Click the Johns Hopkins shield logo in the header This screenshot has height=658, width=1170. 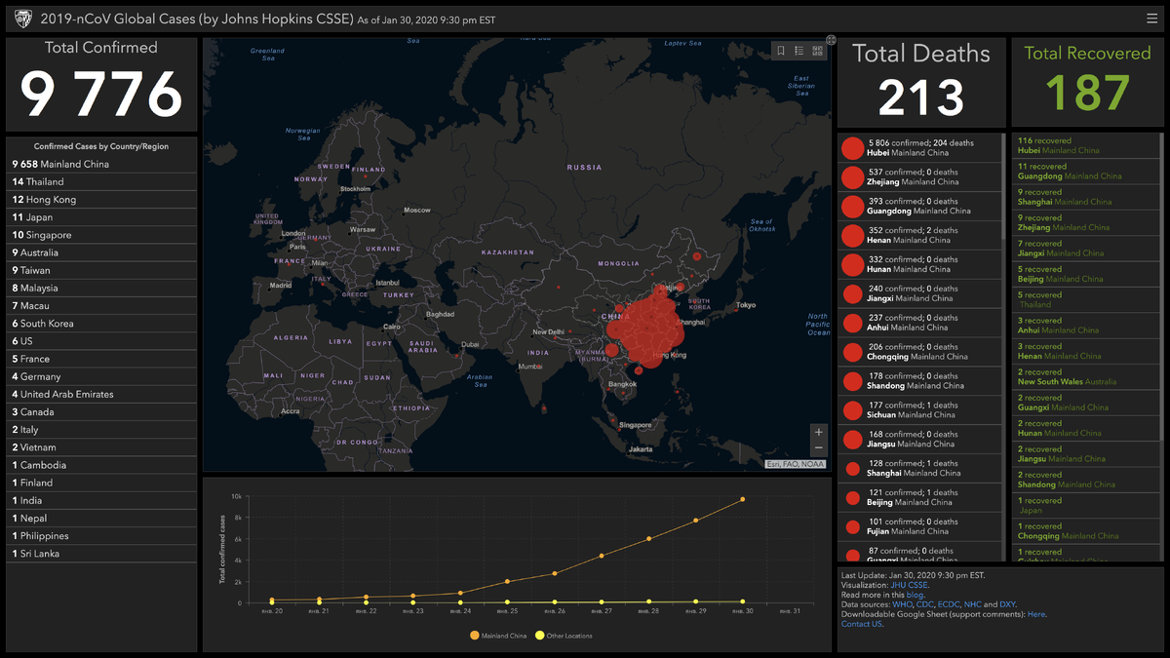pyautogui.click(x=21, y=18)
